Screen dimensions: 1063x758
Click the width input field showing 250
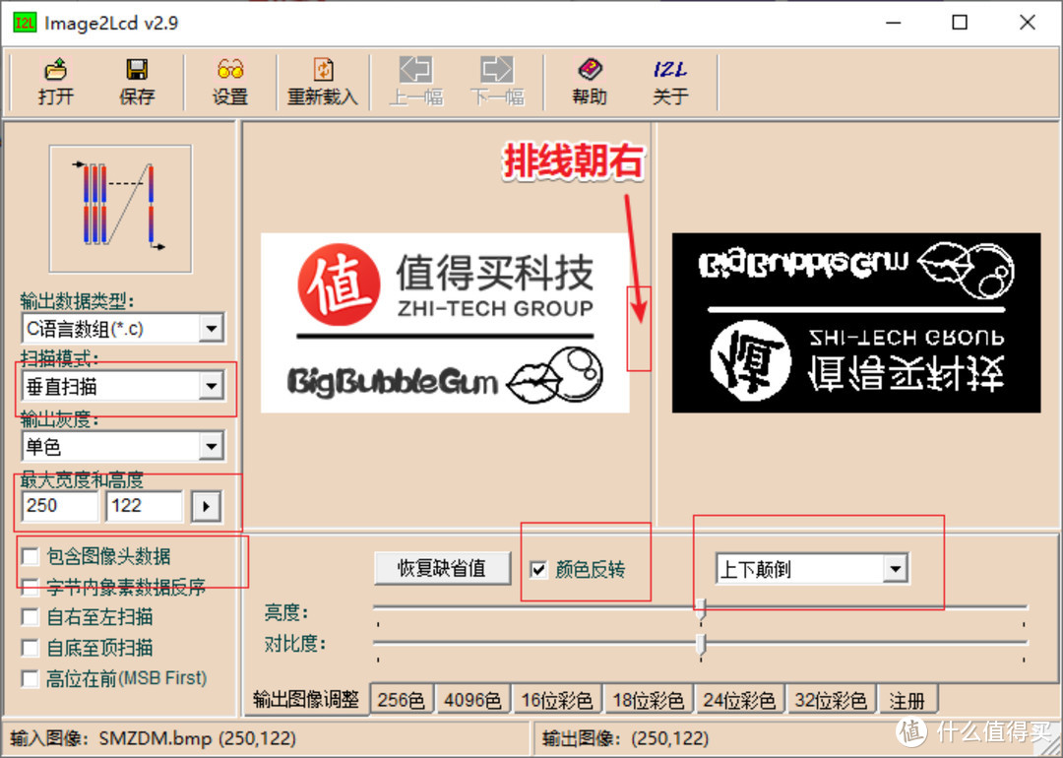pyautogui.click(x=59, y=506)
